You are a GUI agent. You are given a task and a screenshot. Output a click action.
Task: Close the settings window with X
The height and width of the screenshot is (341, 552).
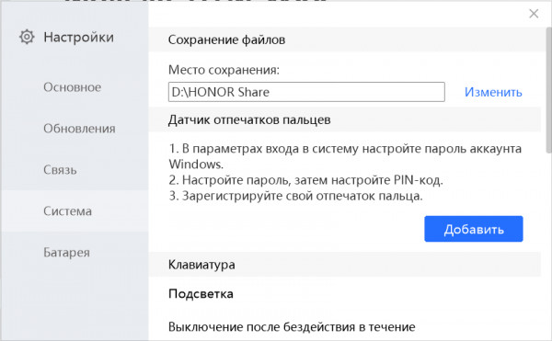pyautogui.click(x=534, y=14)
